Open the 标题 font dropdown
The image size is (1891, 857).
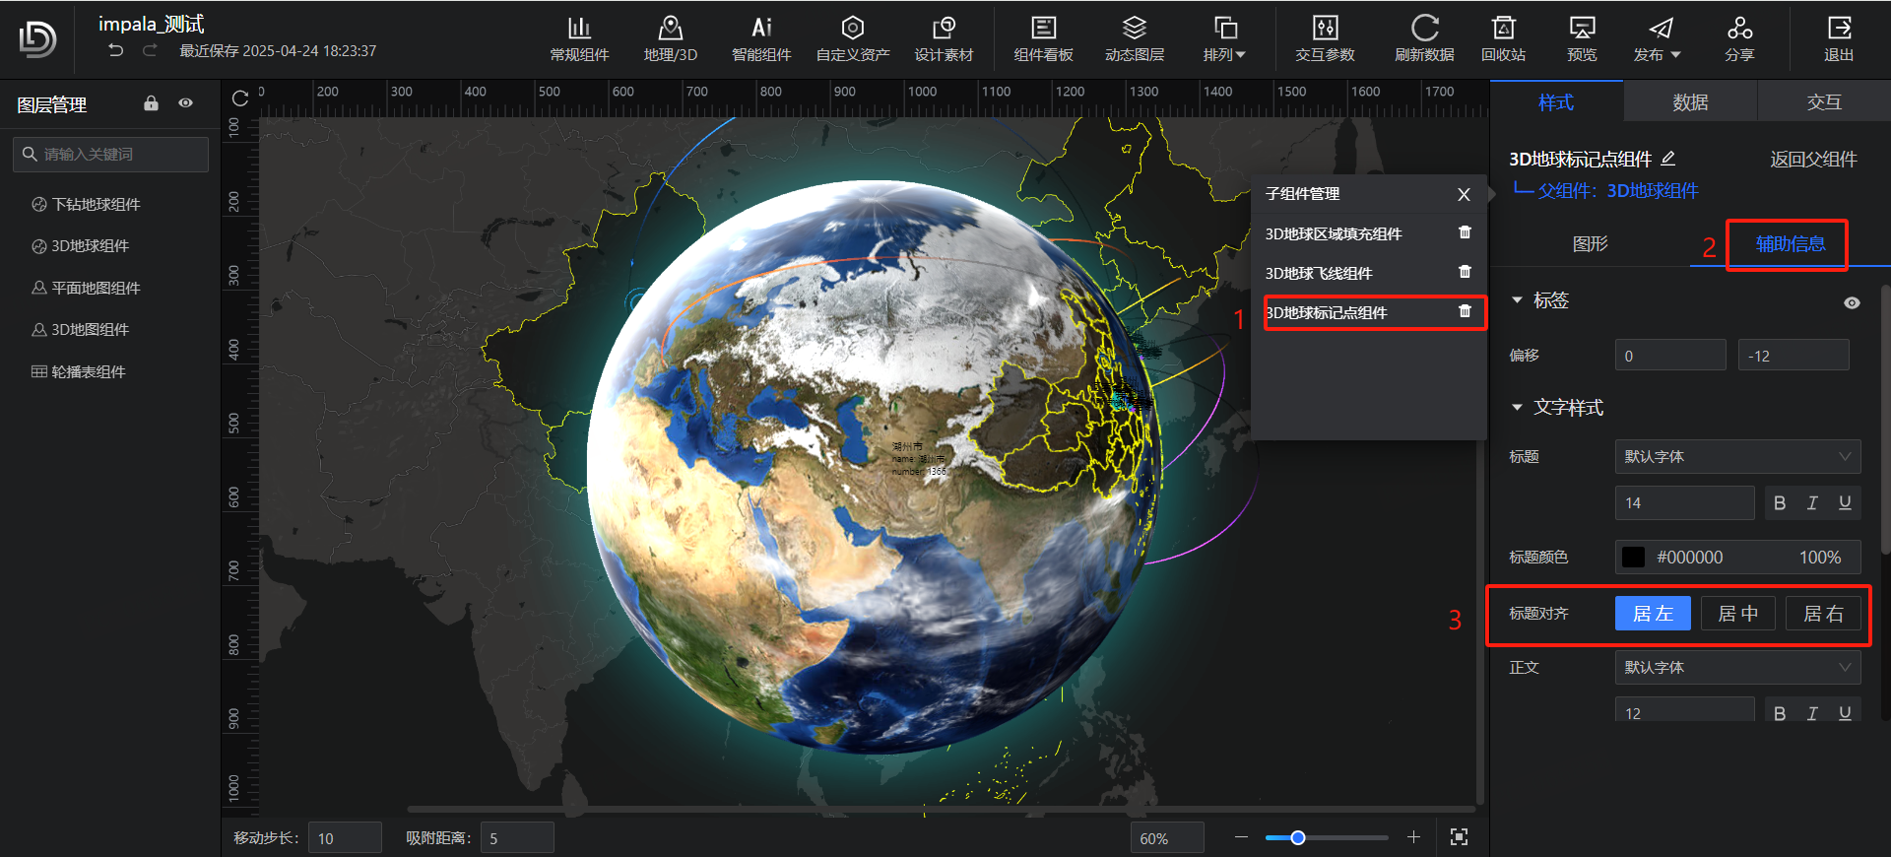[x=1737, y=457]
